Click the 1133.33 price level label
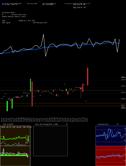 pyautogui.click(x=123, y=80)
